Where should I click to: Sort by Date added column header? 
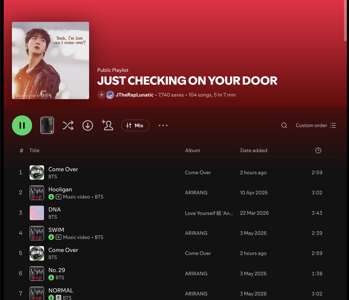[x=254, y=150]
